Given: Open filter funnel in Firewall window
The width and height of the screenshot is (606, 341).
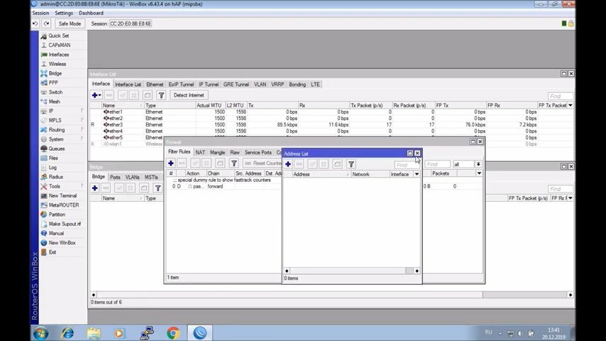Looking at the screenshot, I should tap(234, 163).
